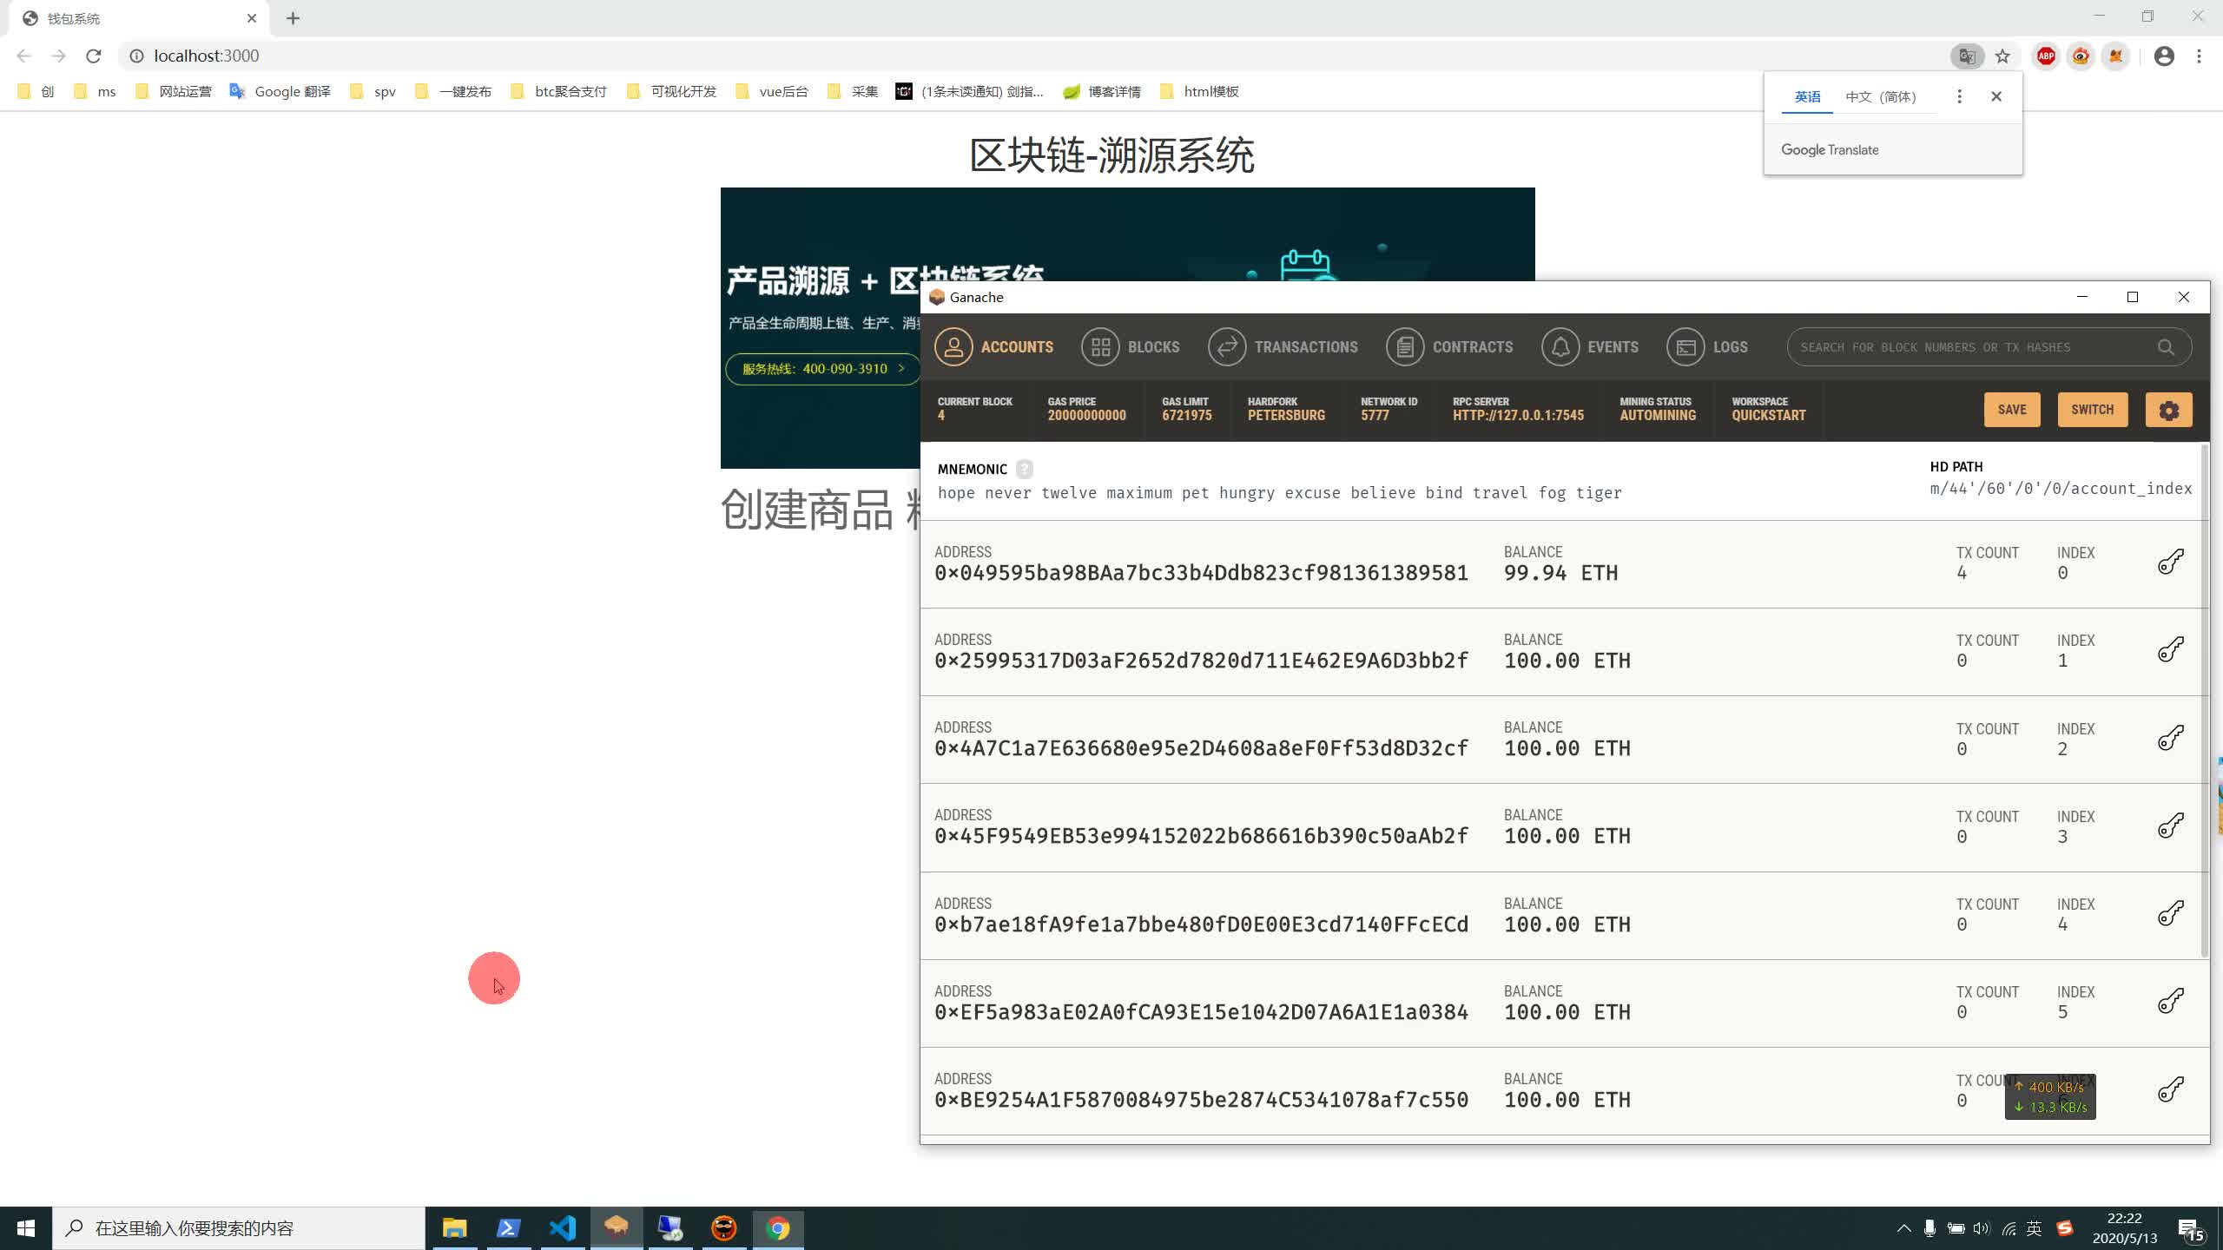The height and width of the screenshot is (1250, 2223).
Task: Open PowerShell from the taskbar
Action: coord(509,1227)
